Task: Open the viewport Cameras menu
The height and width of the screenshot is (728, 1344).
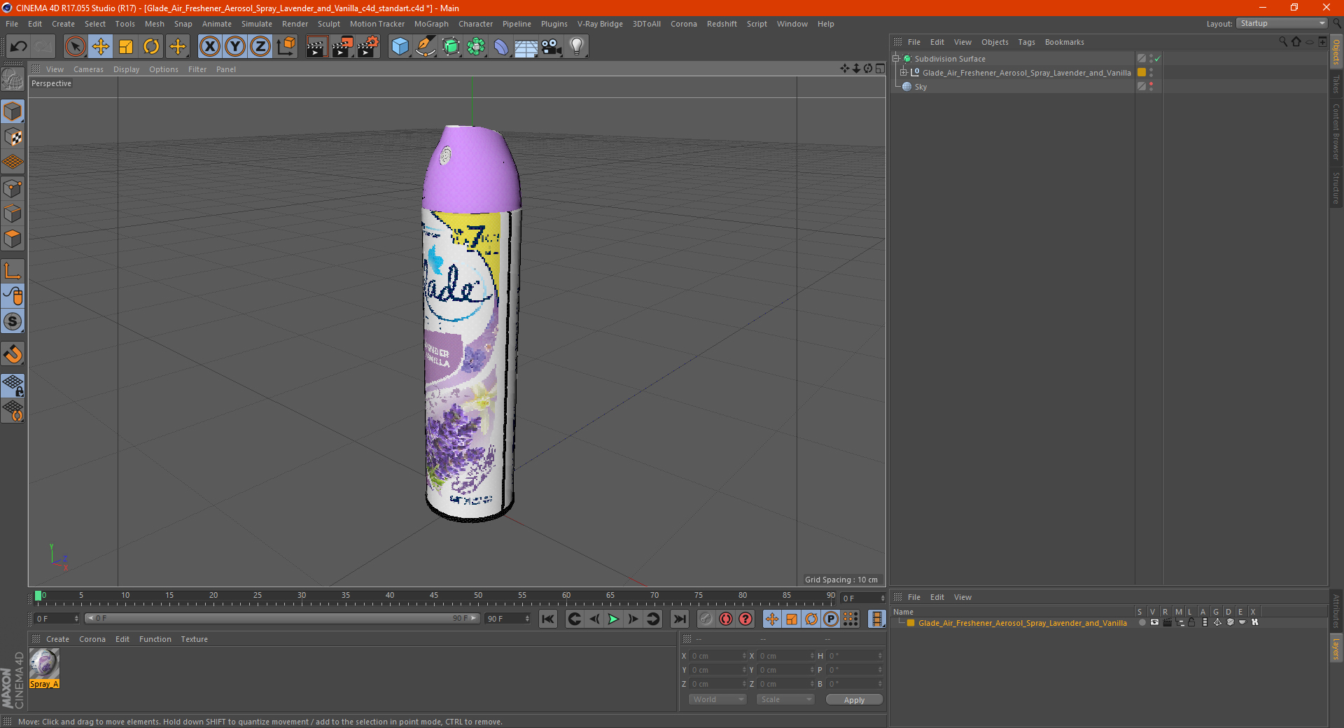Action: click(x=88, y=69)
